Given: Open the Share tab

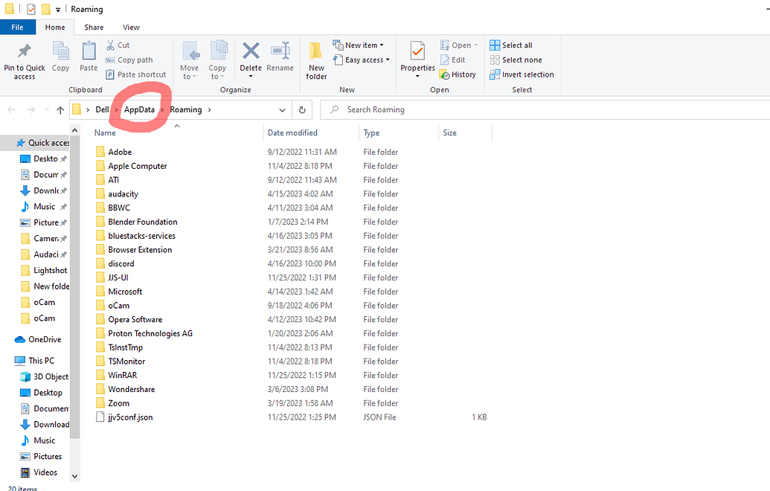Looking at the screenshot, I should coord(93,27).
